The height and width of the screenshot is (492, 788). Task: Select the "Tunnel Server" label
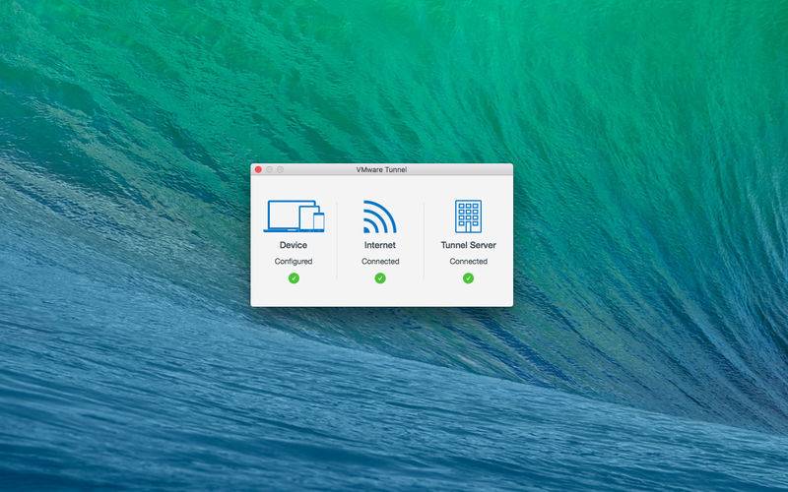point(469,245)
